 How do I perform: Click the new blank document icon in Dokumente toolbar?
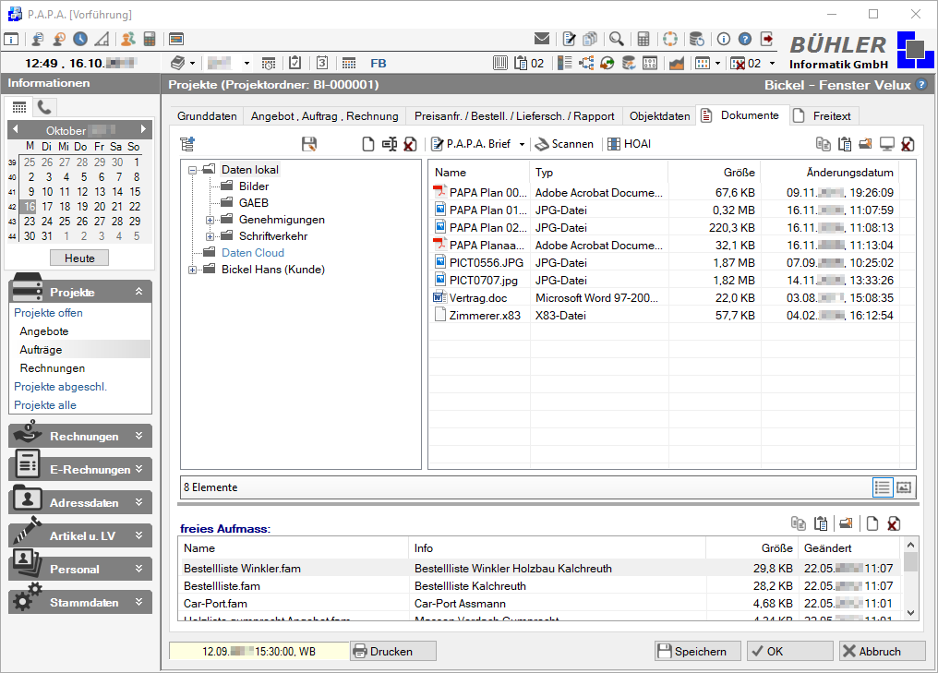point(367,144)
